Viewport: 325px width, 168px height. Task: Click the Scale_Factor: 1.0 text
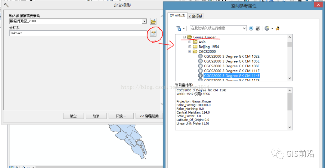coord(189,116)
